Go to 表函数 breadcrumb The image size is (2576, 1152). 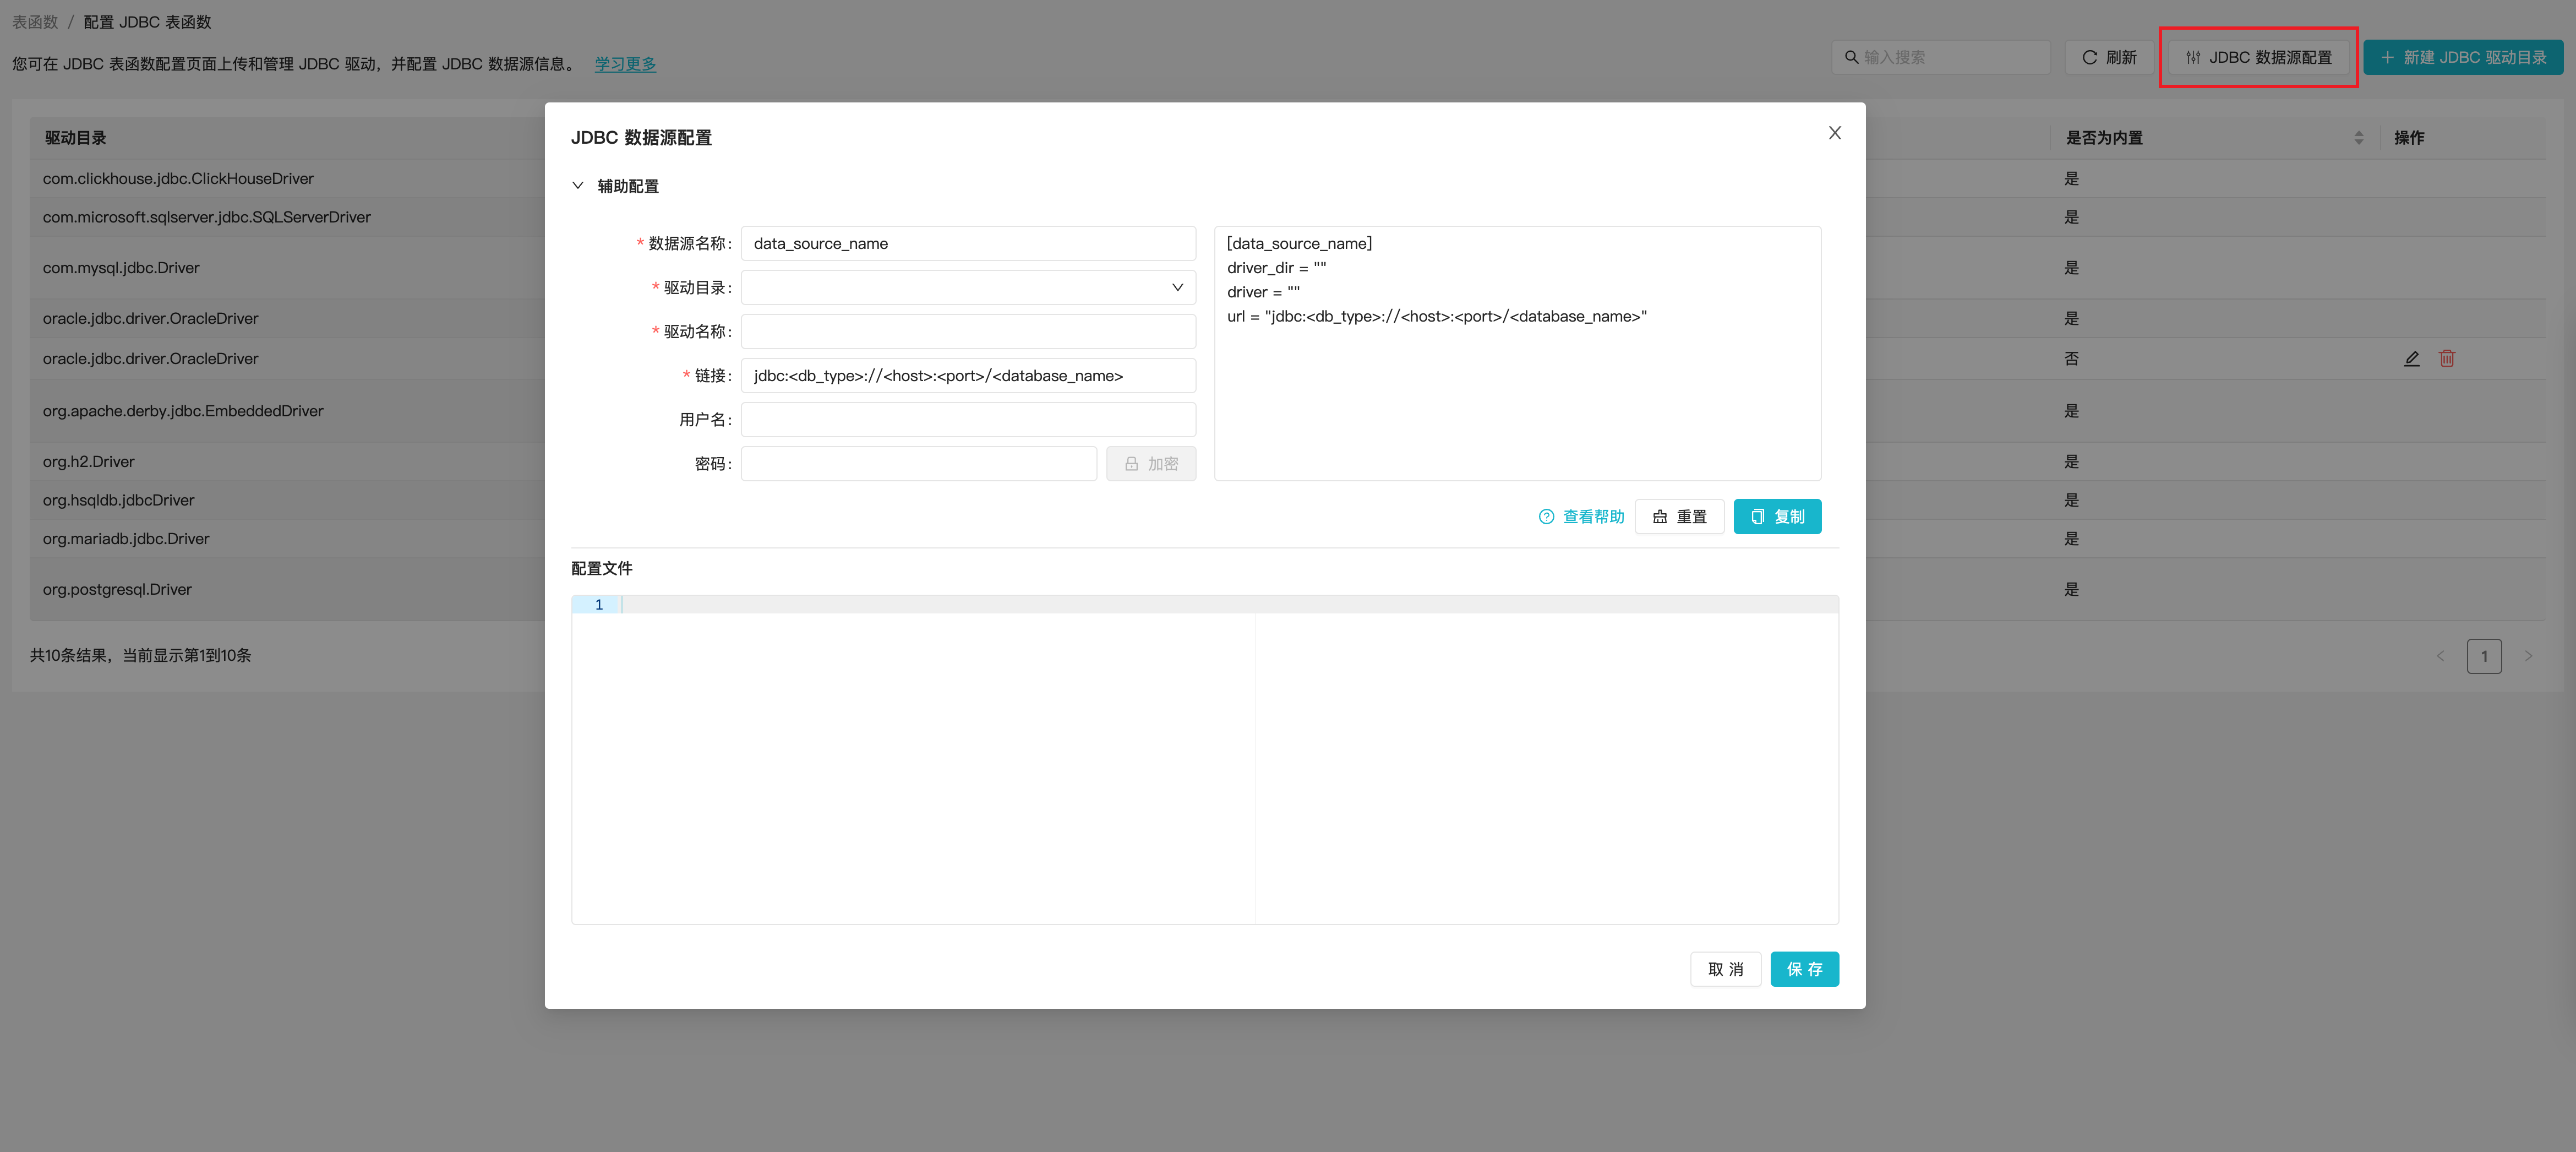coord(35,22)
